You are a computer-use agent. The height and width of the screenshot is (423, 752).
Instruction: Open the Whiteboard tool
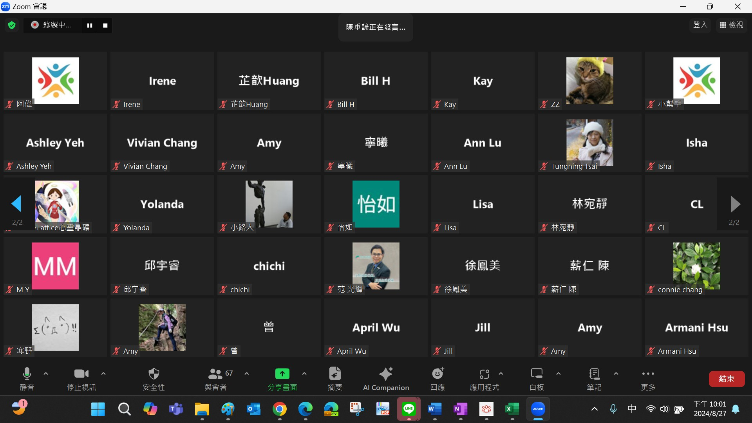537,378
